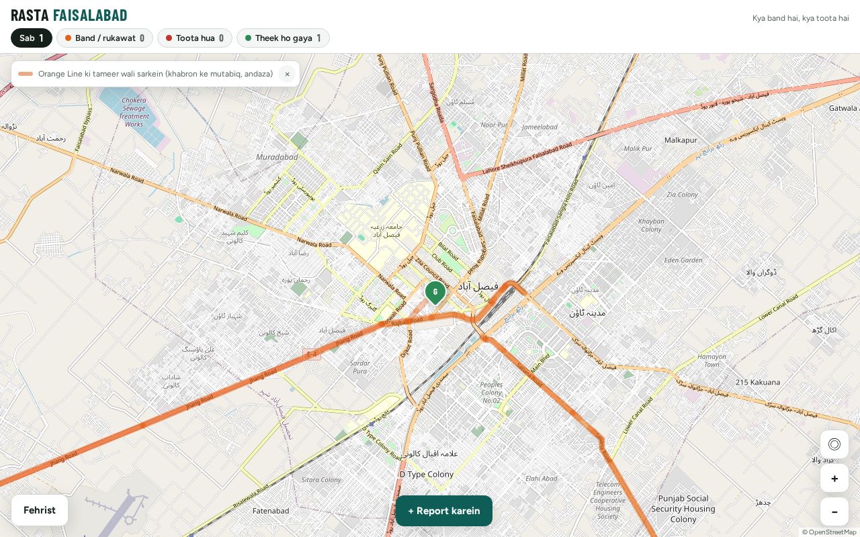Screen dimensions: 860x537
Task: Click the Eden Garden map label
Action: coord(683,260)
